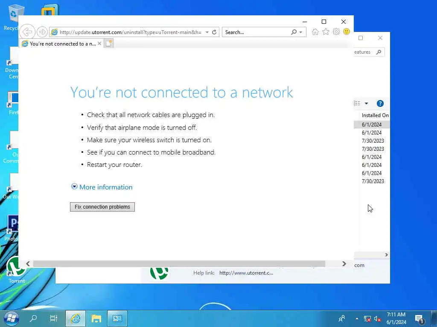The image size is (437, 327).
Task: Click right scroll arrow in Programs window
Action: 386,255
